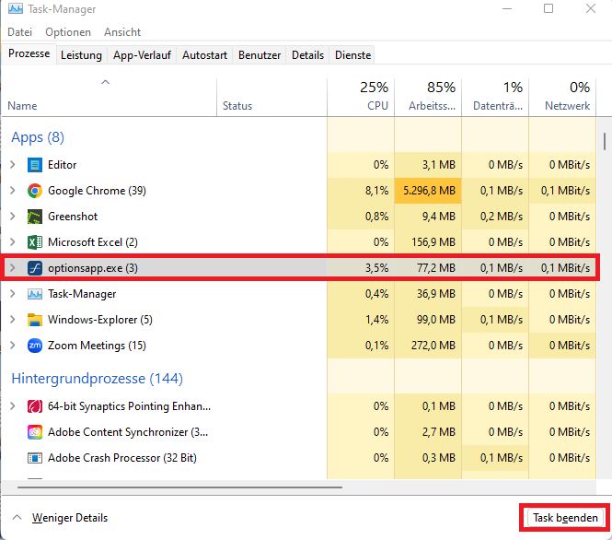This screenshot has width=612, height=540.
Task: Sort by the Name column header
Action: coord(110,98)
